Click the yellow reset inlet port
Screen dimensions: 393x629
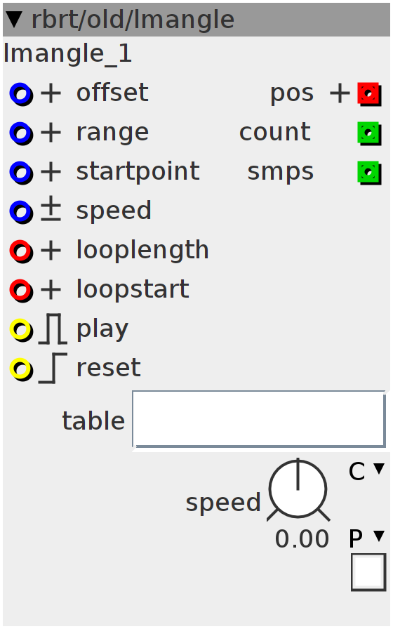21,369
